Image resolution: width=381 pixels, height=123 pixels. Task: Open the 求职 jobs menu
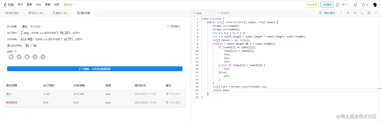click(x=57, y=5)
